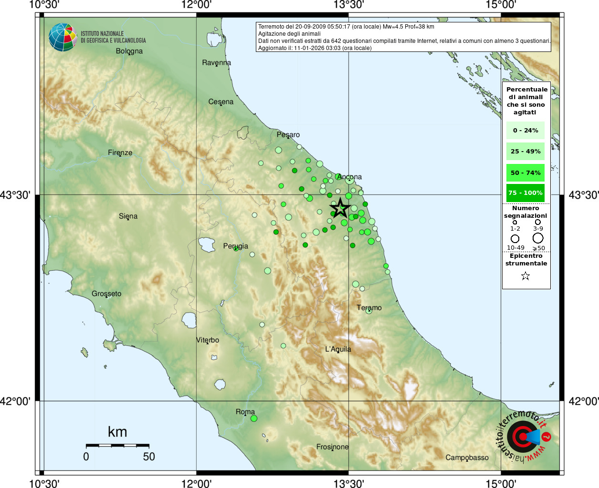Click the km scale bar

pos(117,445)
